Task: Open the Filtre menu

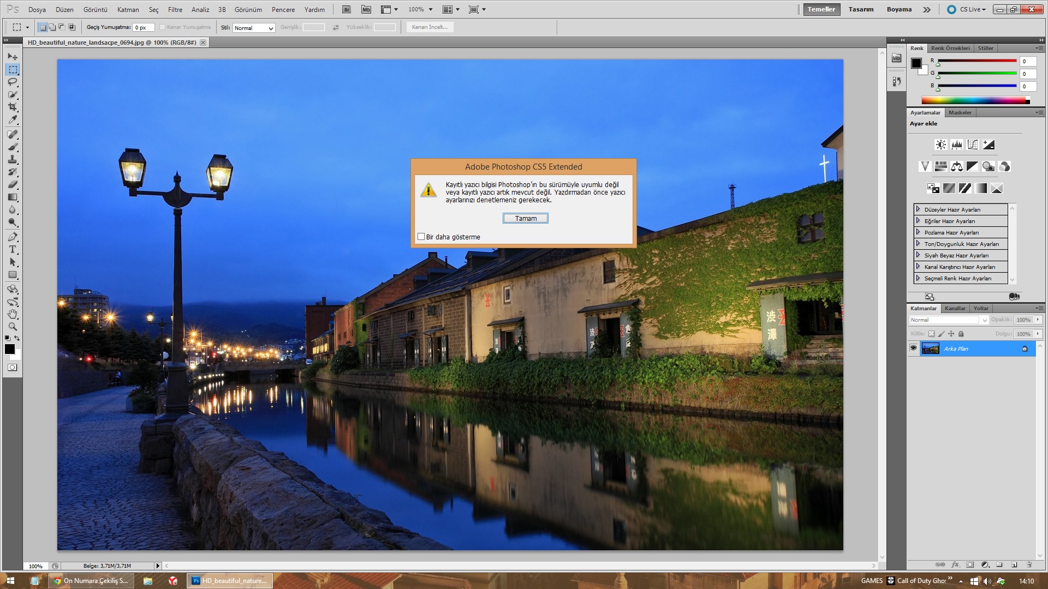Action: coord(175,9)
